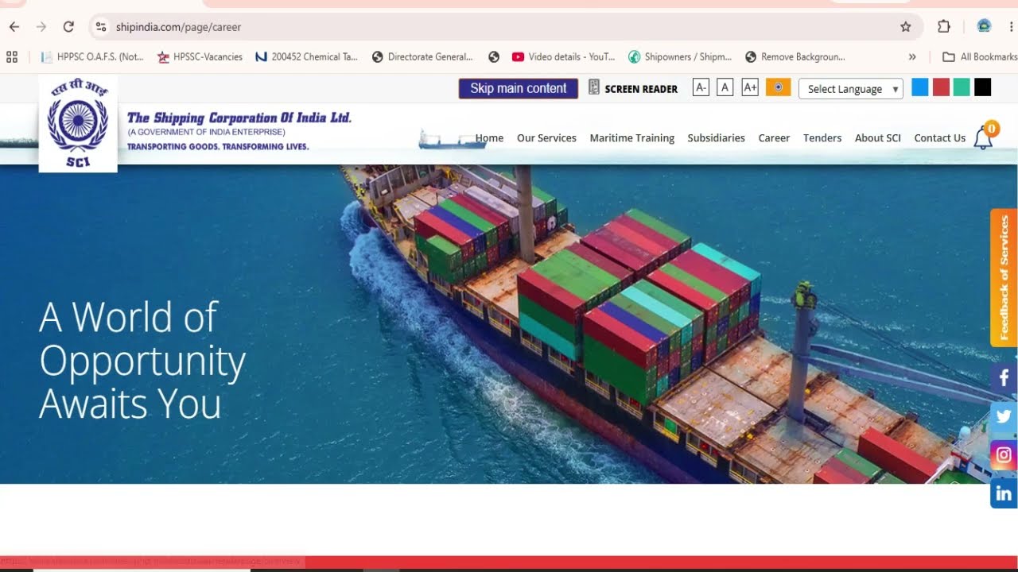The image size is (1018, 572).
Task: Open the Video details YouTube bookmark
Action: click(564, 56)
